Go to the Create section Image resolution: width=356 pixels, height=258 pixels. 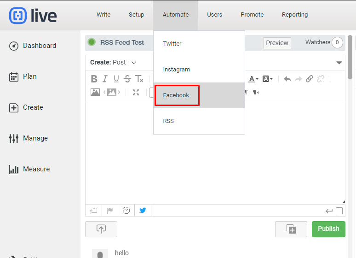click(x=26, y=107)
